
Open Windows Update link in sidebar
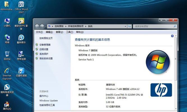49,101
